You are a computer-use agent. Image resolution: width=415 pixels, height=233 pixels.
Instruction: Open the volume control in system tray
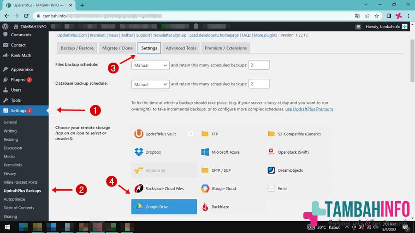coord(376,227)
